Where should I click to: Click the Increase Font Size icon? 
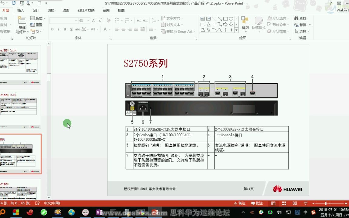[x=94, y=21]
